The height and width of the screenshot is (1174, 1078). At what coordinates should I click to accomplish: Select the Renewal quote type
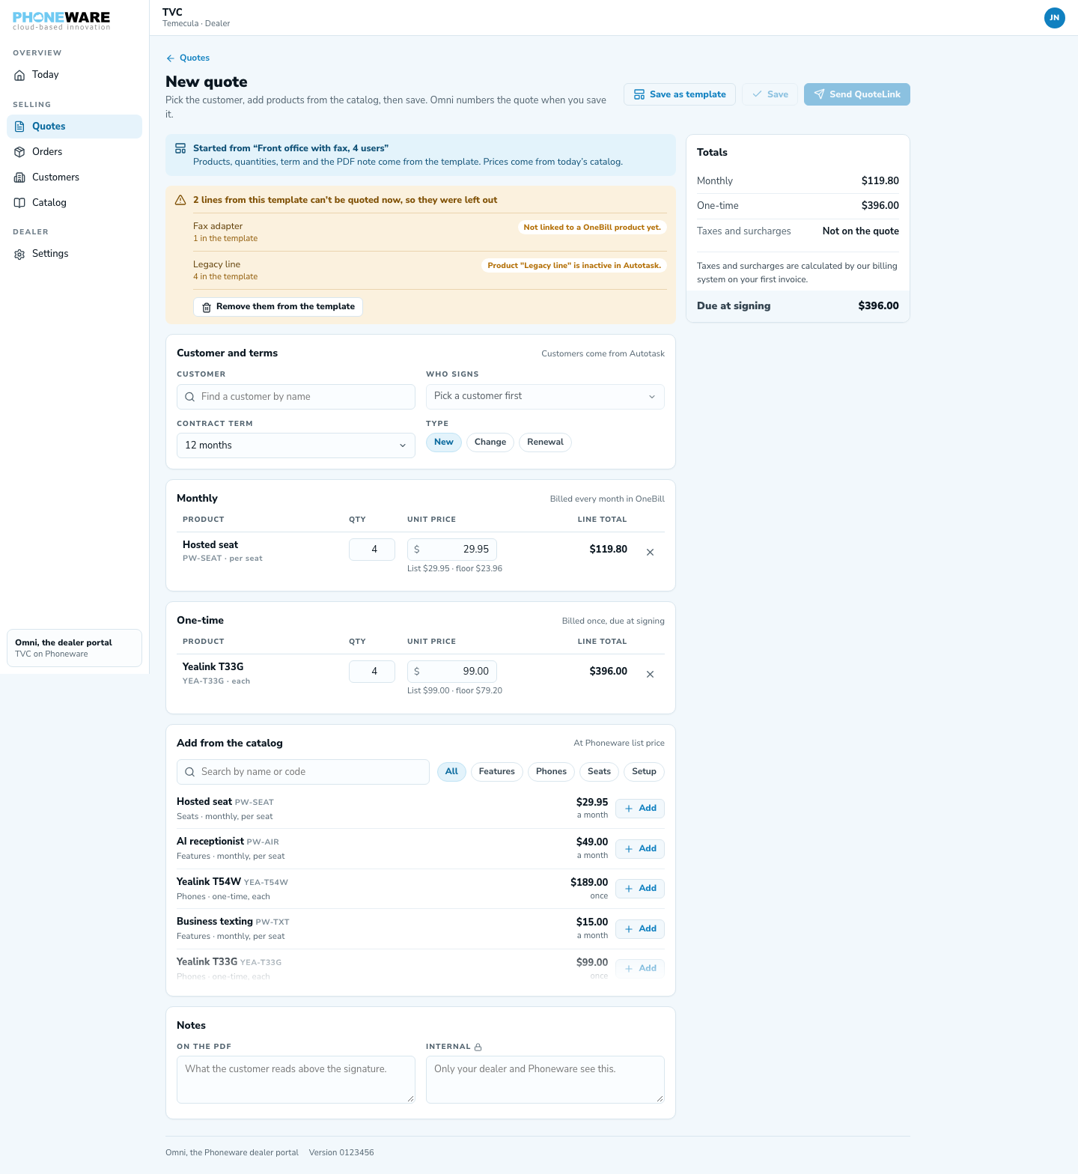(x=545, y=442)
